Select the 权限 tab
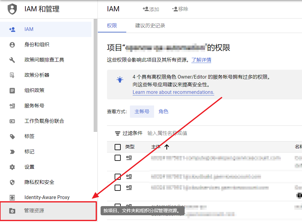The image size is (302, 222). [112, 26]
